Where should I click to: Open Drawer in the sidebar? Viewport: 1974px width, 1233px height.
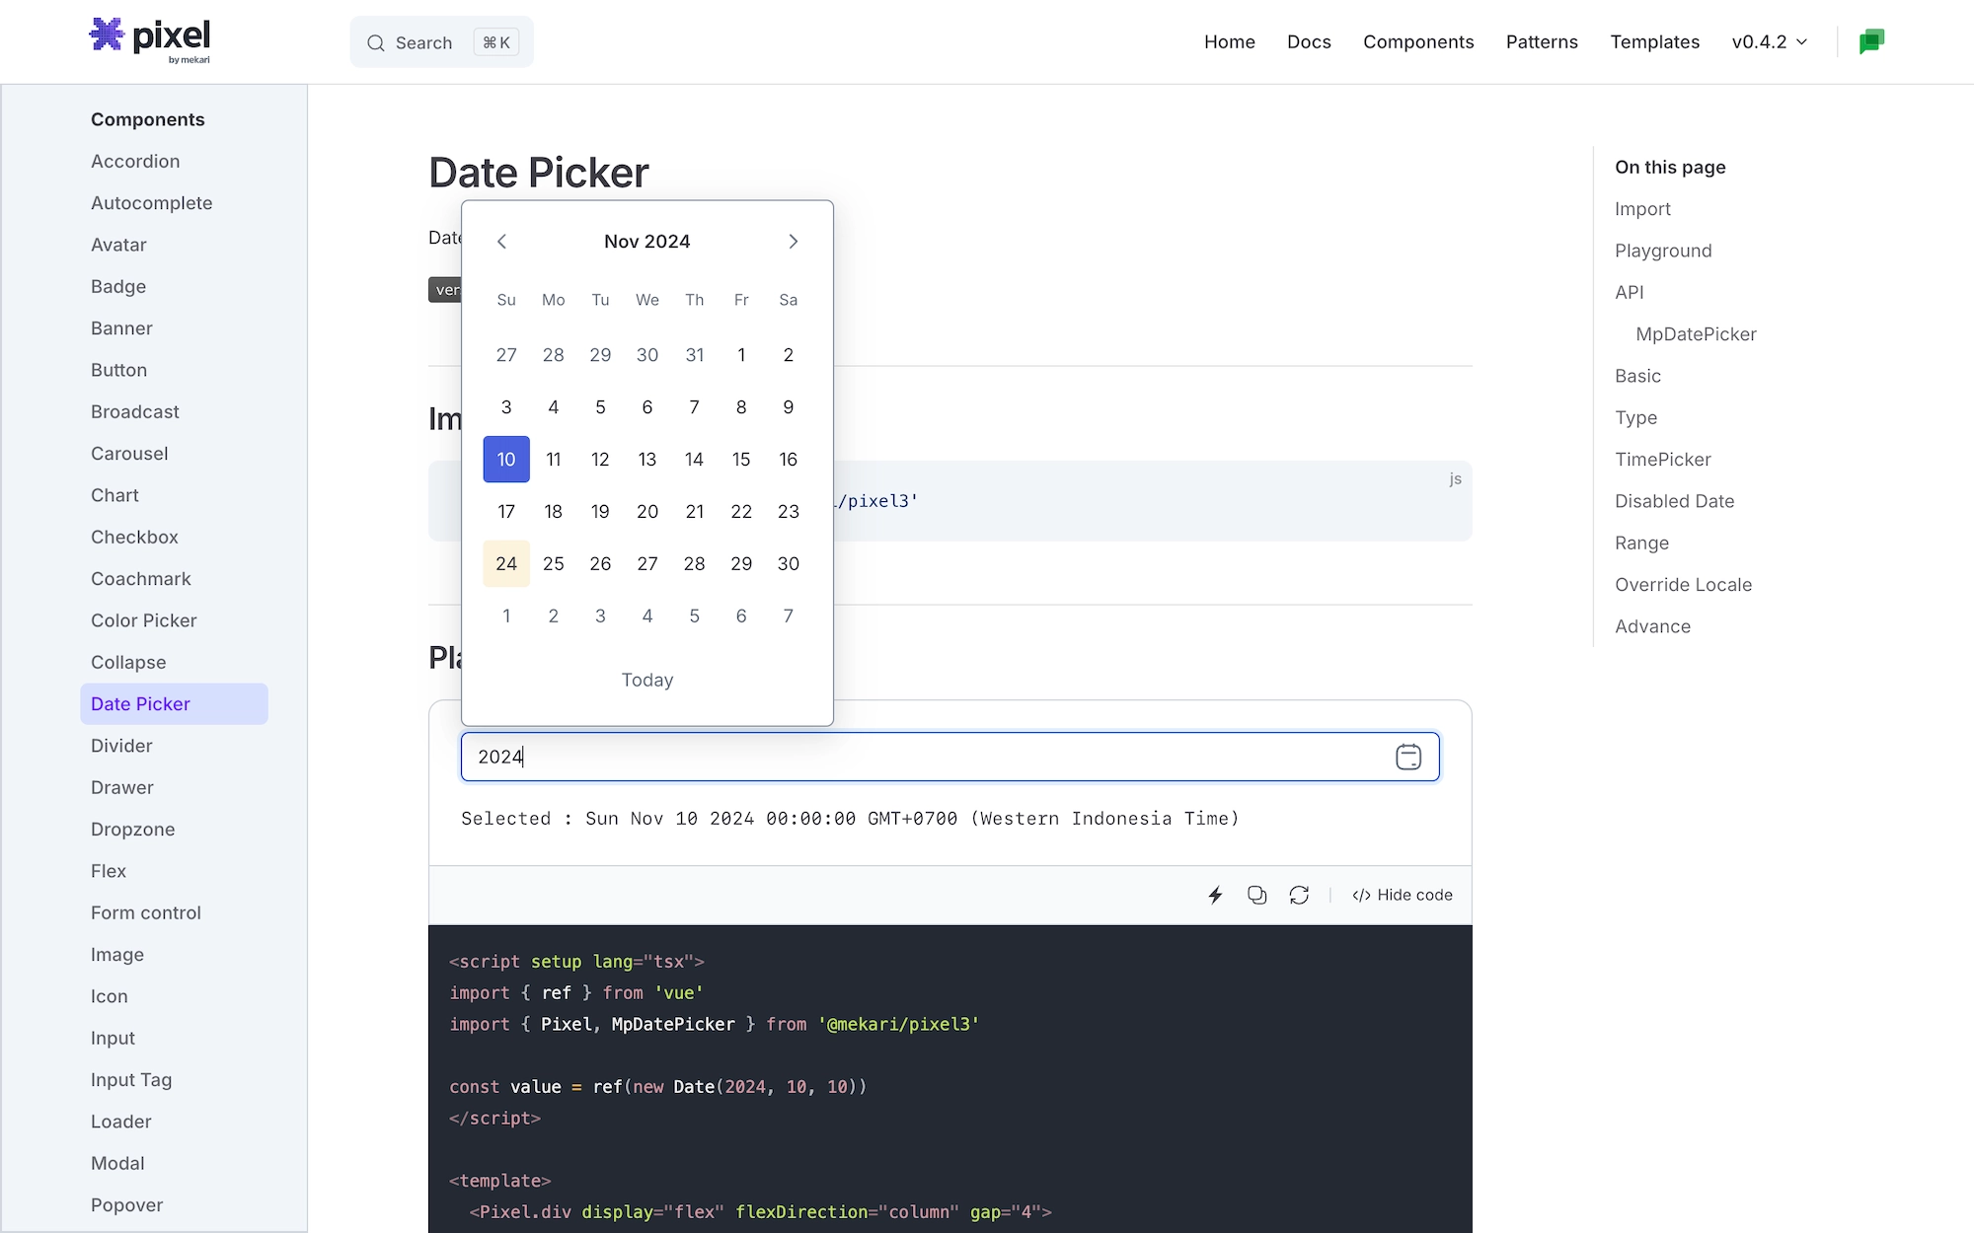click(122, 787)
